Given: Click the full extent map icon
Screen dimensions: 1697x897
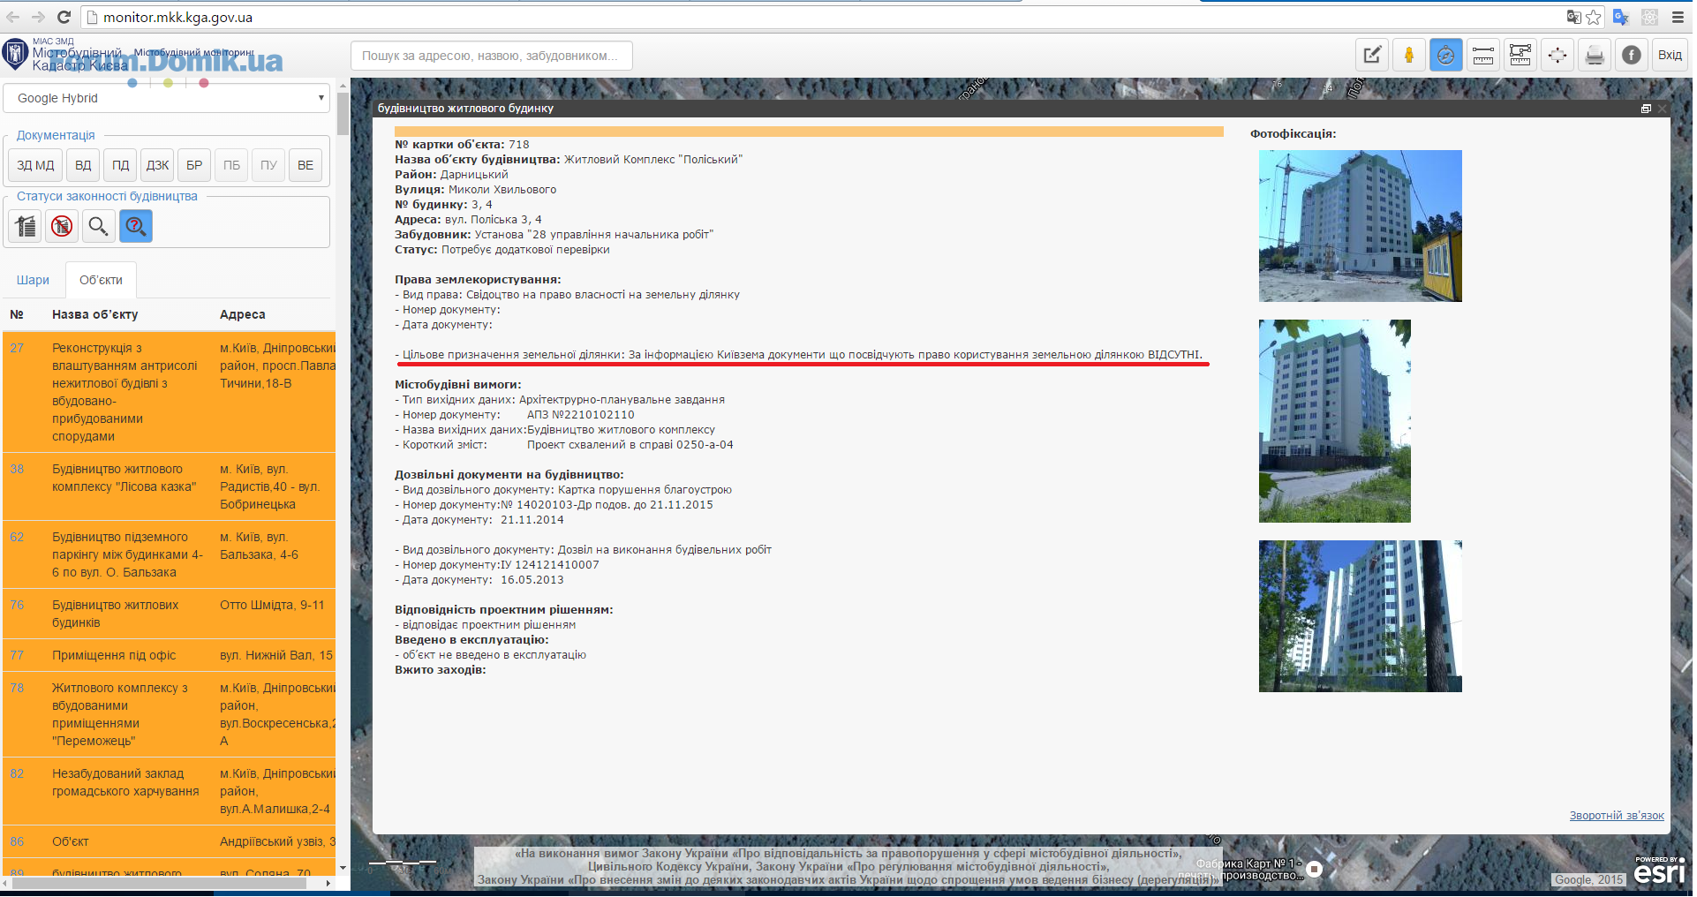Looking at the screenshot, I should 1557,55.
